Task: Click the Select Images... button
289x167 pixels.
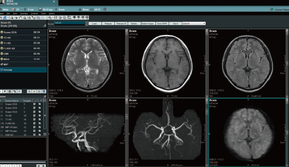Action: (148, 24)
